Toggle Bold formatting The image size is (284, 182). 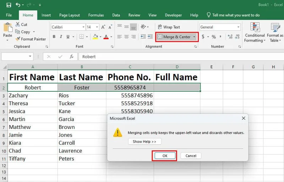(54, 37)
